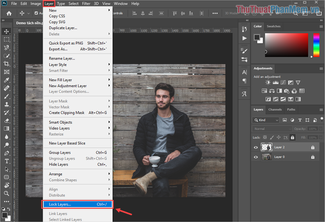Add a Brightness/Contrast adjustment

268,82
